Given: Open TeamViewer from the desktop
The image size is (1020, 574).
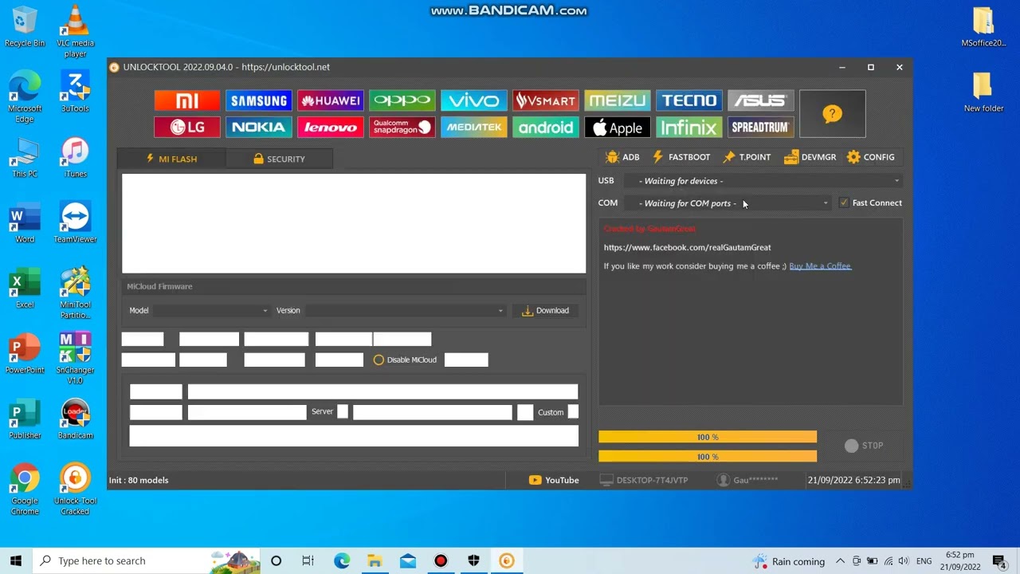Looking at the screenshot, I should (75, 222).
